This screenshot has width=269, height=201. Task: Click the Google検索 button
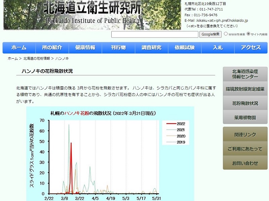211,34
